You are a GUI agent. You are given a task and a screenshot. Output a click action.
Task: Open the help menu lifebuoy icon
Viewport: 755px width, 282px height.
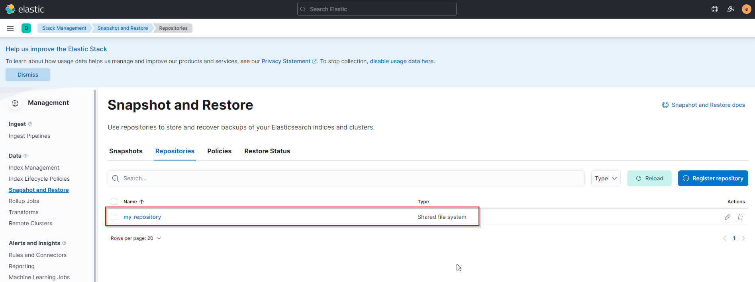[x=715, y=9]
